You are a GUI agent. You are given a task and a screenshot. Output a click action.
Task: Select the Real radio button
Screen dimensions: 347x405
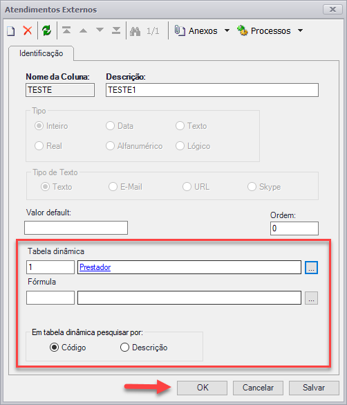[x=39, y=145]
